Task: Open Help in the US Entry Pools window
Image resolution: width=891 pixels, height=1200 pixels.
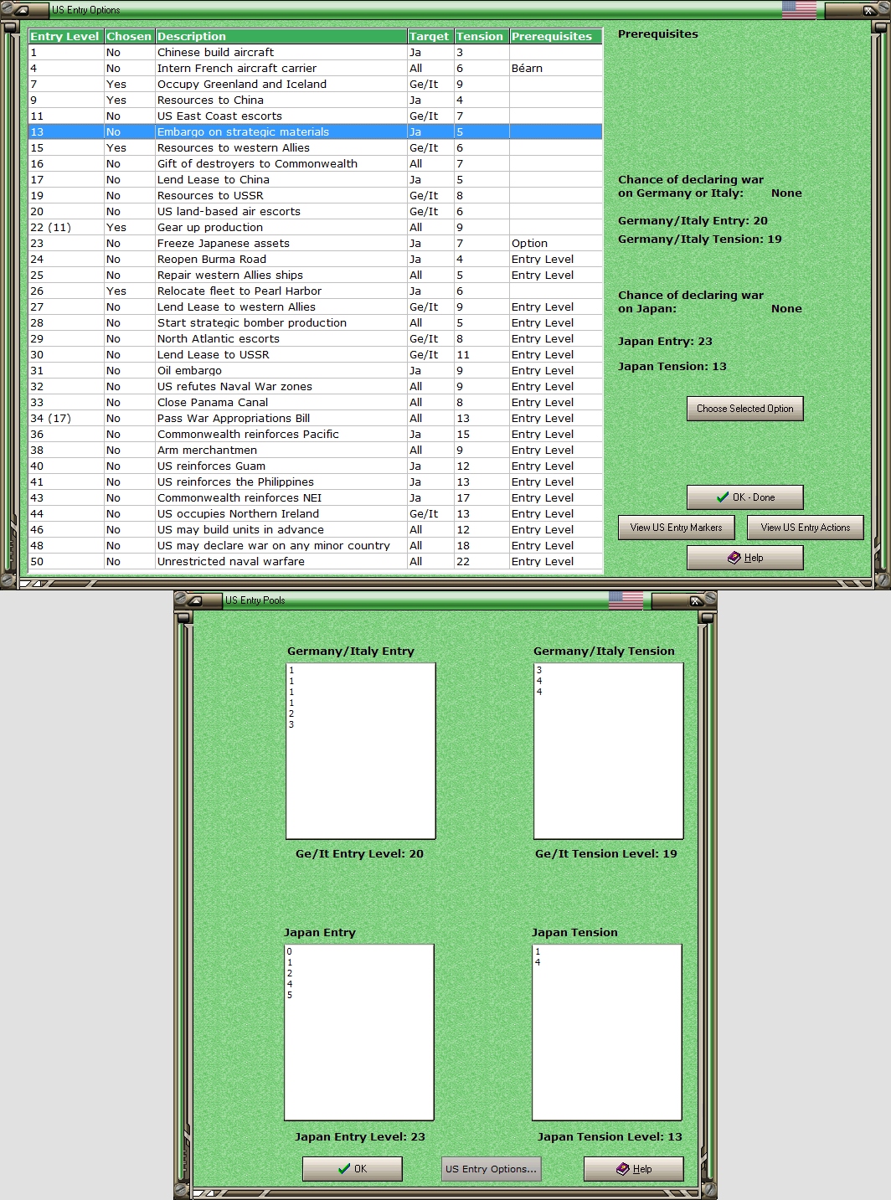Action: pyautogui.click(x=633, y=1169)
